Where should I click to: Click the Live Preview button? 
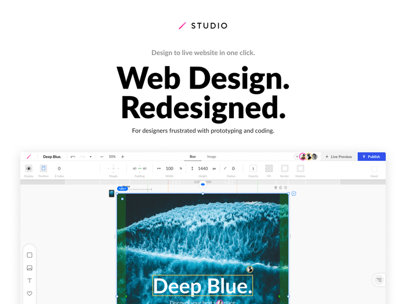pos(339,157)
